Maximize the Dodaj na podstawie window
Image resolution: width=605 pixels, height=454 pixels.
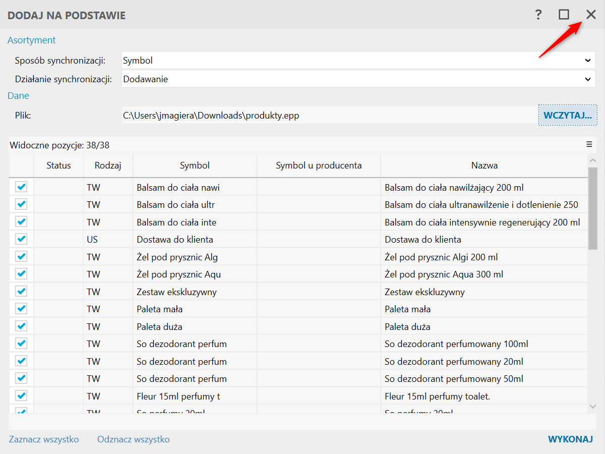(x=564, y=15)
